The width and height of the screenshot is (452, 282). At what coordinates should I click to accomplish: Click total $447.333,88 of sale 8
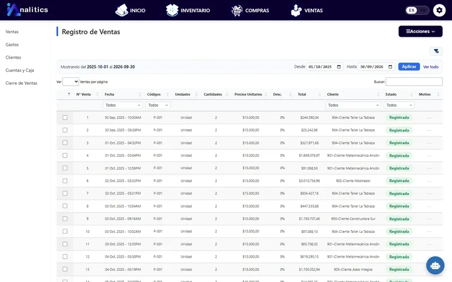pyautogui.click(x=309, y=206)
